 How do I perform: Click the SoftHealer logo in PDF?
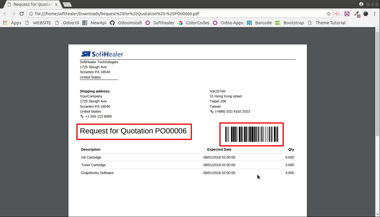[102, 54]
